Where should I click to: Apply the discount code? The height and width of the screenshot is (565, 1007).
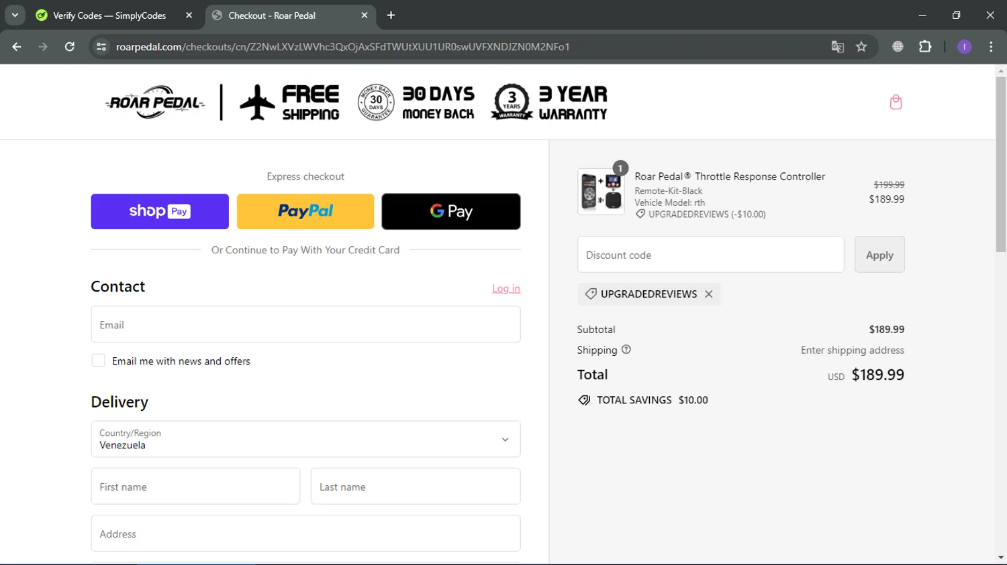coord(879,255)
